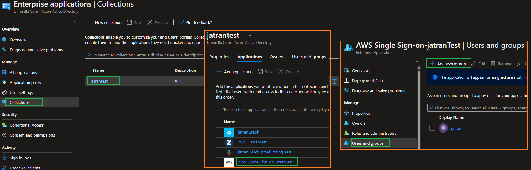531x170 pixels.
Task: Click the delete trash icon for jatrantest row
Action: [334, 81]
